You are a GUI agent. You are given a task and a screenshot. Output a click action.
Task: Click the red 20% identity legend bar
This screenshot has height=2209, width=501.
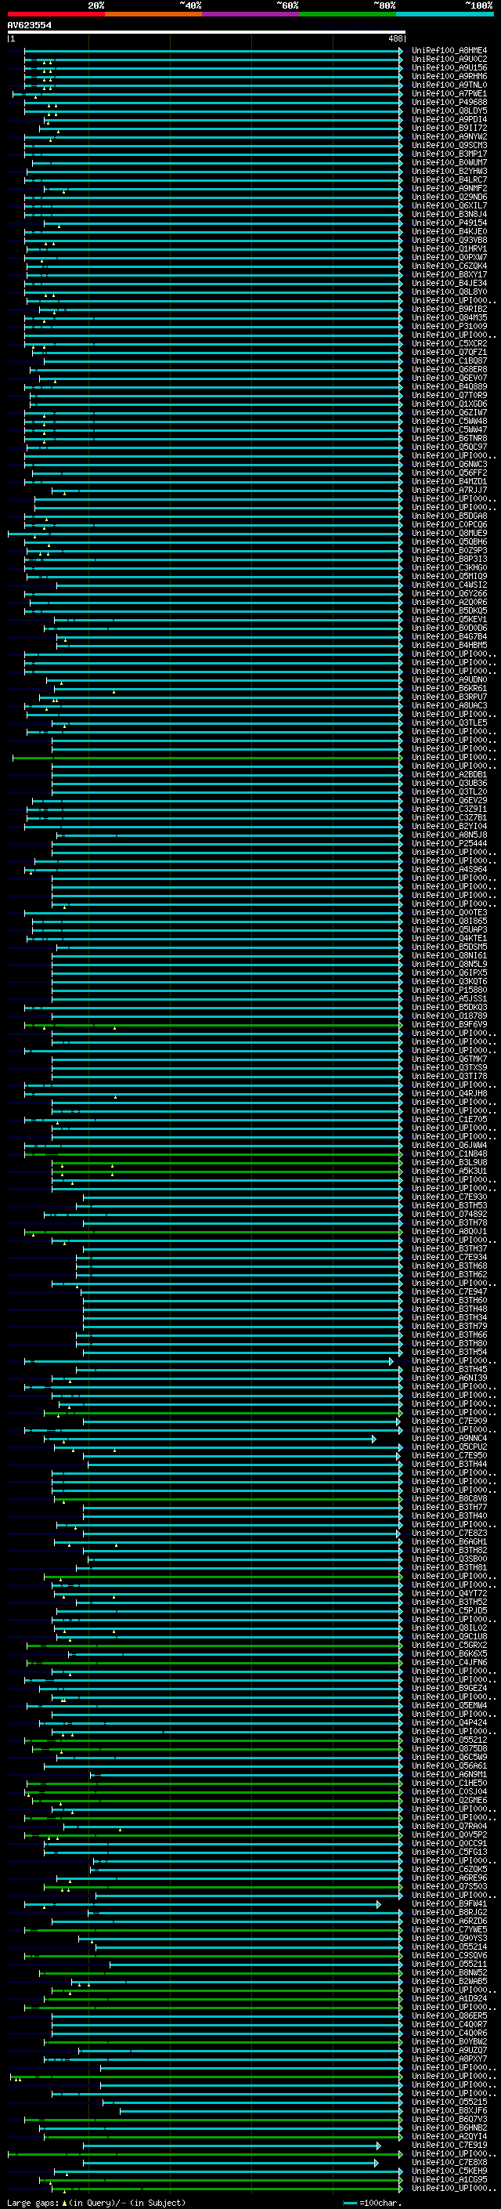pos(56,14)
